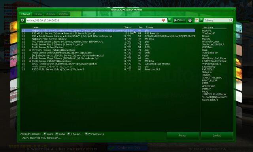This screenshot has width=253, height=152.
Task: Refresh the server list with the circular arrow icon
Action: click(23, 20)
